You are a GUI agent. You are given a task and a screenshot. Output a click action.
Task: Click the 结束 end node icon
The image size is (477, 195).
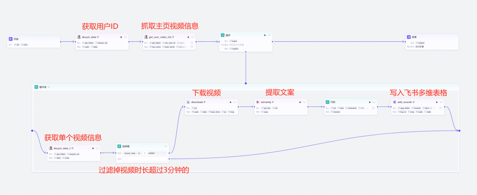point(409,37)
